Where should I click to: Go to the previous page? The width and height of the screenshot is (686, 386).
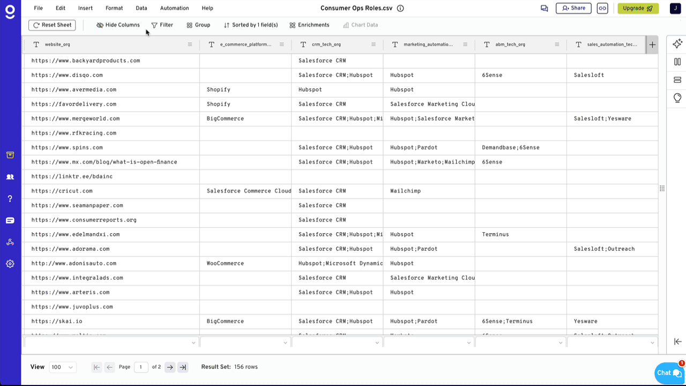109,367
